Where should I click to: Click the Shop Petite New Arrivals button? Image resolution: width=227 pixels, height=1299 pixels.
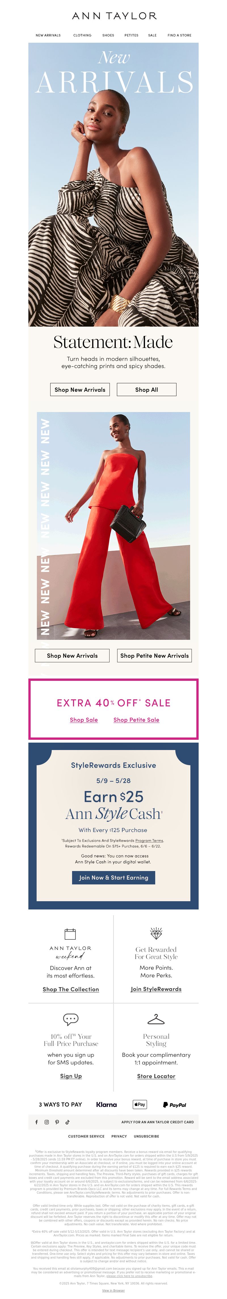[x=155, y=655]
